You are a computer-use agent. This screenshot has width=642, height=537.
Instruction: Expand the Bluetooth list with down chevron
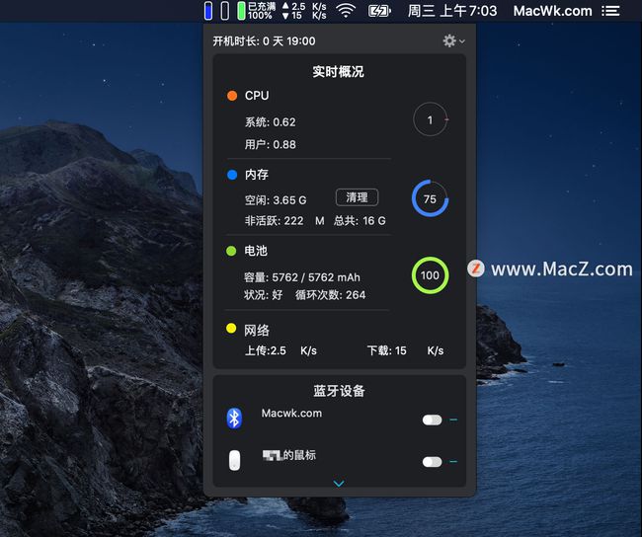(339, 484)
